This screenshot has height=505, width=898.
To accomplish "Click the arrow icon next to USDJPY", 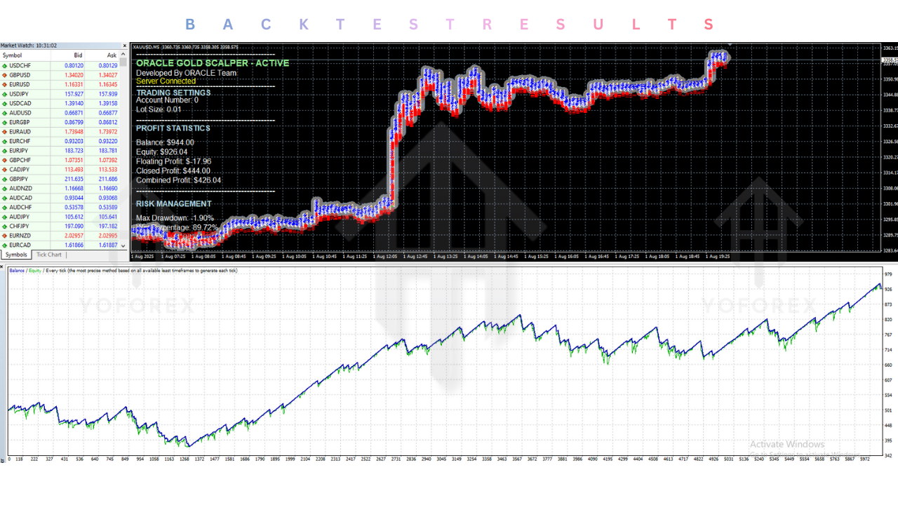I will click(6, 93).
